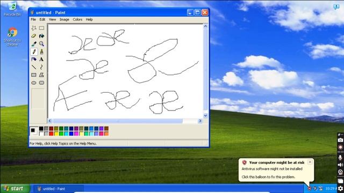Pick the bright red color swatch
Viewport: 344px width, 193px height.
(51, 133)
